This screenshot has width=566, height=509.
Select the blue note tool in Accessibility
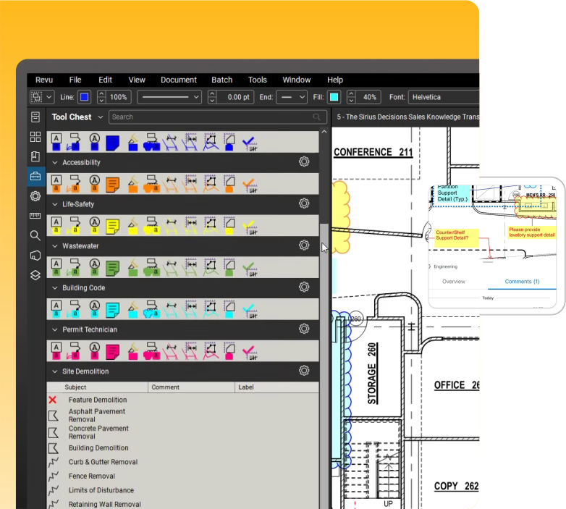[x=113, y=143]
